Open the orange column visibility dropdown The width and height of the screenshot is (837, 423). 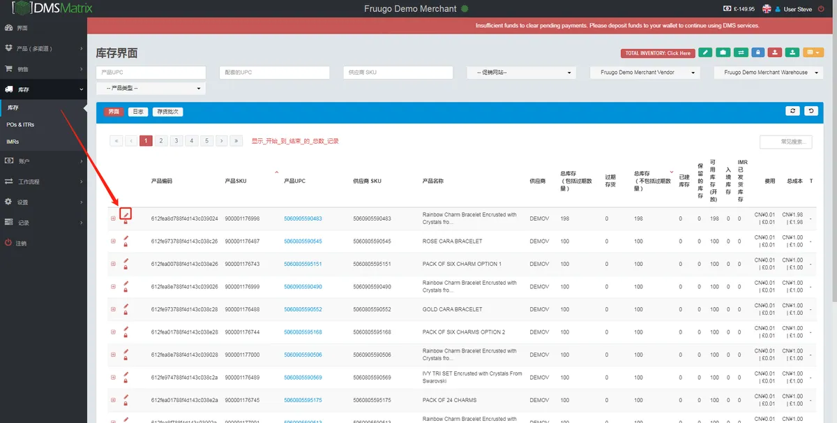813,52
